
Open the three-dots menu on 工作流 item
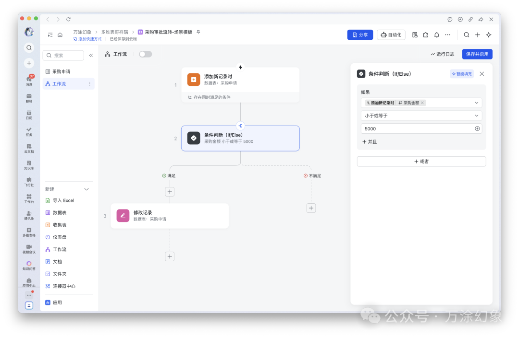(90, 84)
